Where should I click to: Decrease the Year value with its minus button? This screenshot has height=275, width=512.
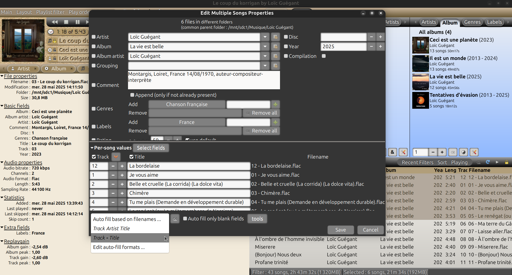371,46
